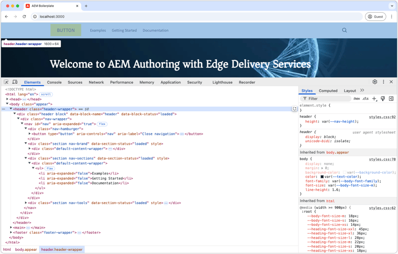
Task: Close the AEM Boilerplate tab
Action: (77, 6)
